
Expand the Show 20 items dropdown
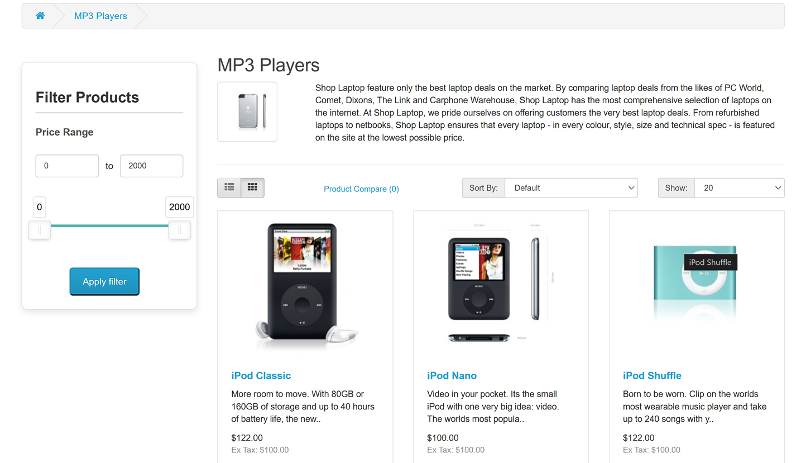pos(739,188)
